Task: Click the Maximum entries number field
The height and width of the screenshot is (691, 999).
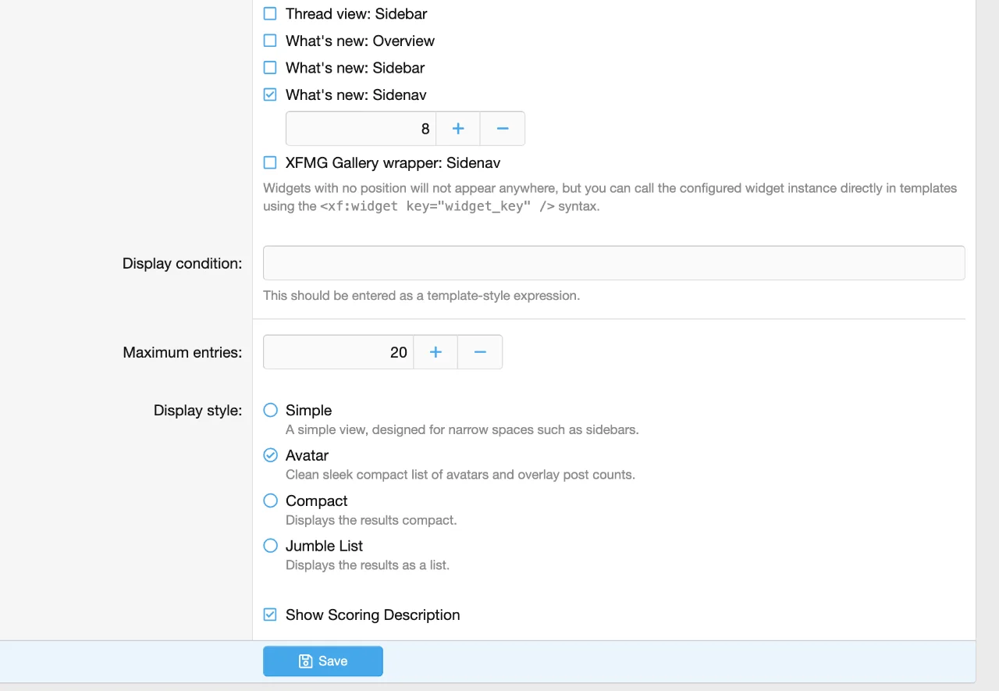Action: pyautogui.click(x=338, y=352)
